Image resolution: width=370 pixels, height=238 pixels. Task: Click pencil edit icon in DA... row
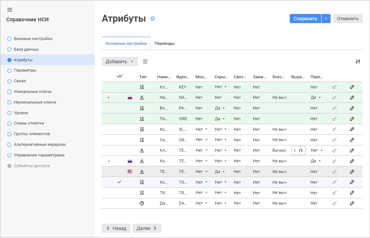pyautogui.click(x=352, y=203)
